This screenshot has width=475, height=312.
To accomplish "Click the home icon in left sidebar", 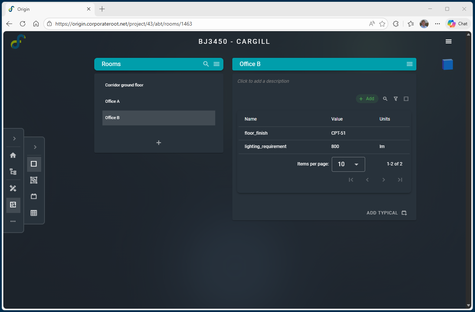I will pyautogui.click(x=13, y=155).
